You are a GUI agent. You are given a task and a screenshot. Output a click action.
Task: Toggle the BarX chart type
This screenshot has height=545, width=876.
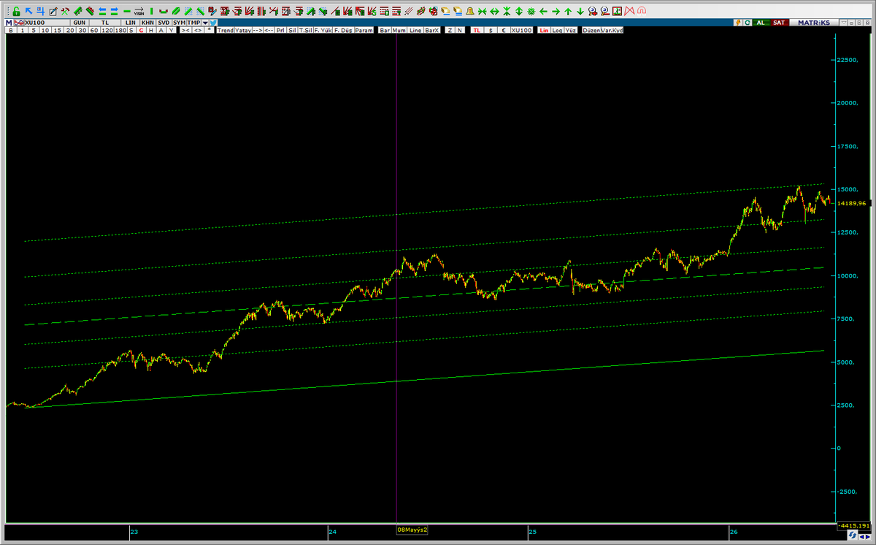click(432, 31)
